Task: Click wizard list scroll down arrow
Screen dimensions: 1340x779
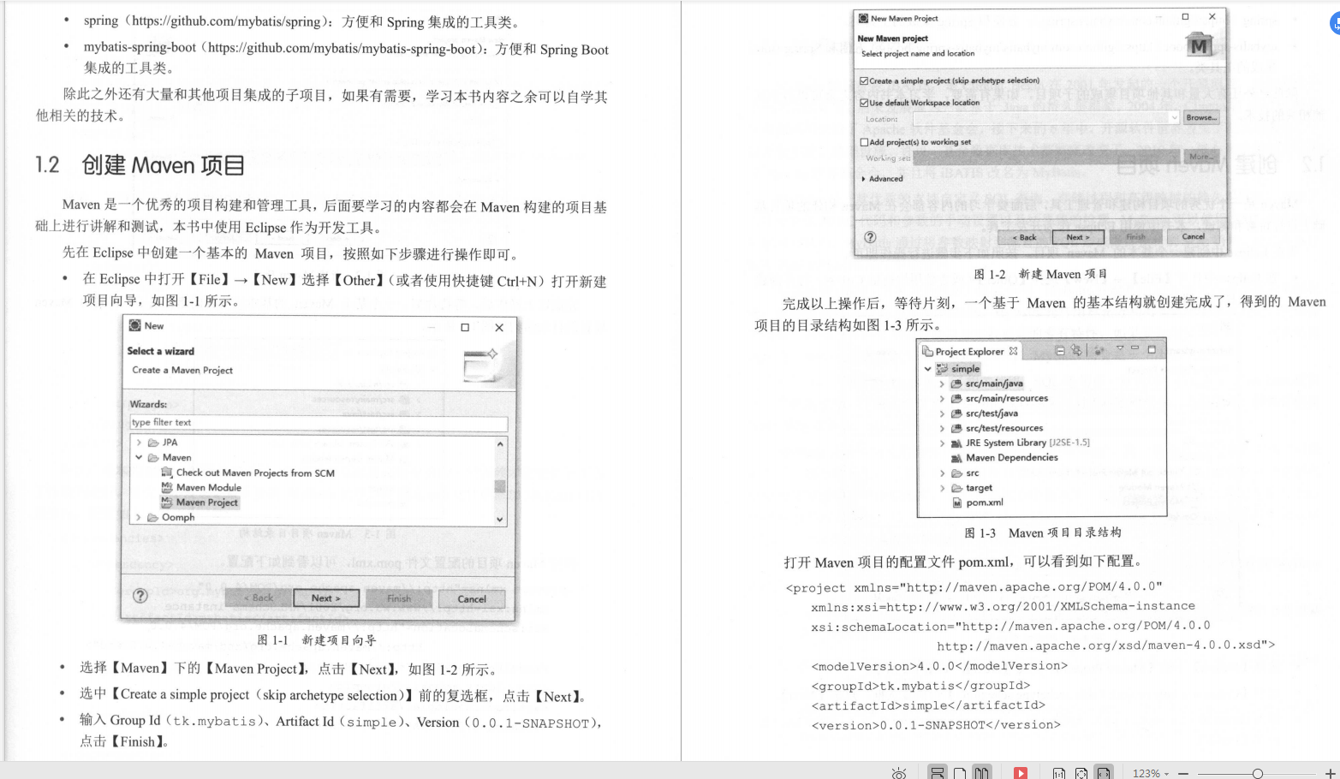Action: tap(500, 519)
